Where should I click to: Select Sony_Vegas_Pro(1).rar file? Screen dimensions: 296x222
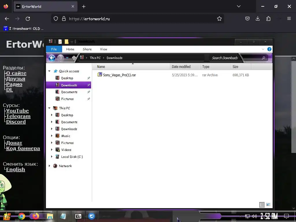click(x=119, y=75)
